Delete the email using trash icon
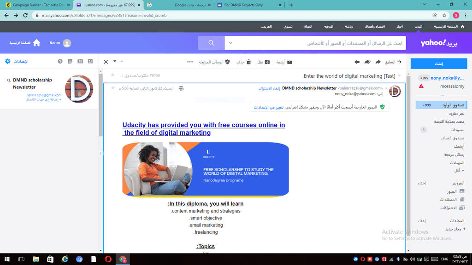The width and height of the screenshot is (472, 265). click(248, 62)
